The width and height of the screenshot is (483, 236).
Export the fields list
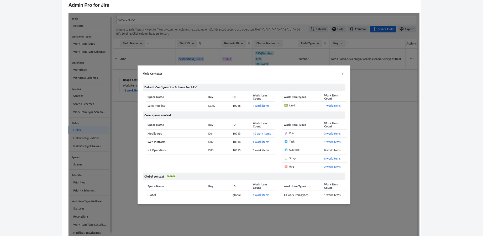[x=407, y=29]
